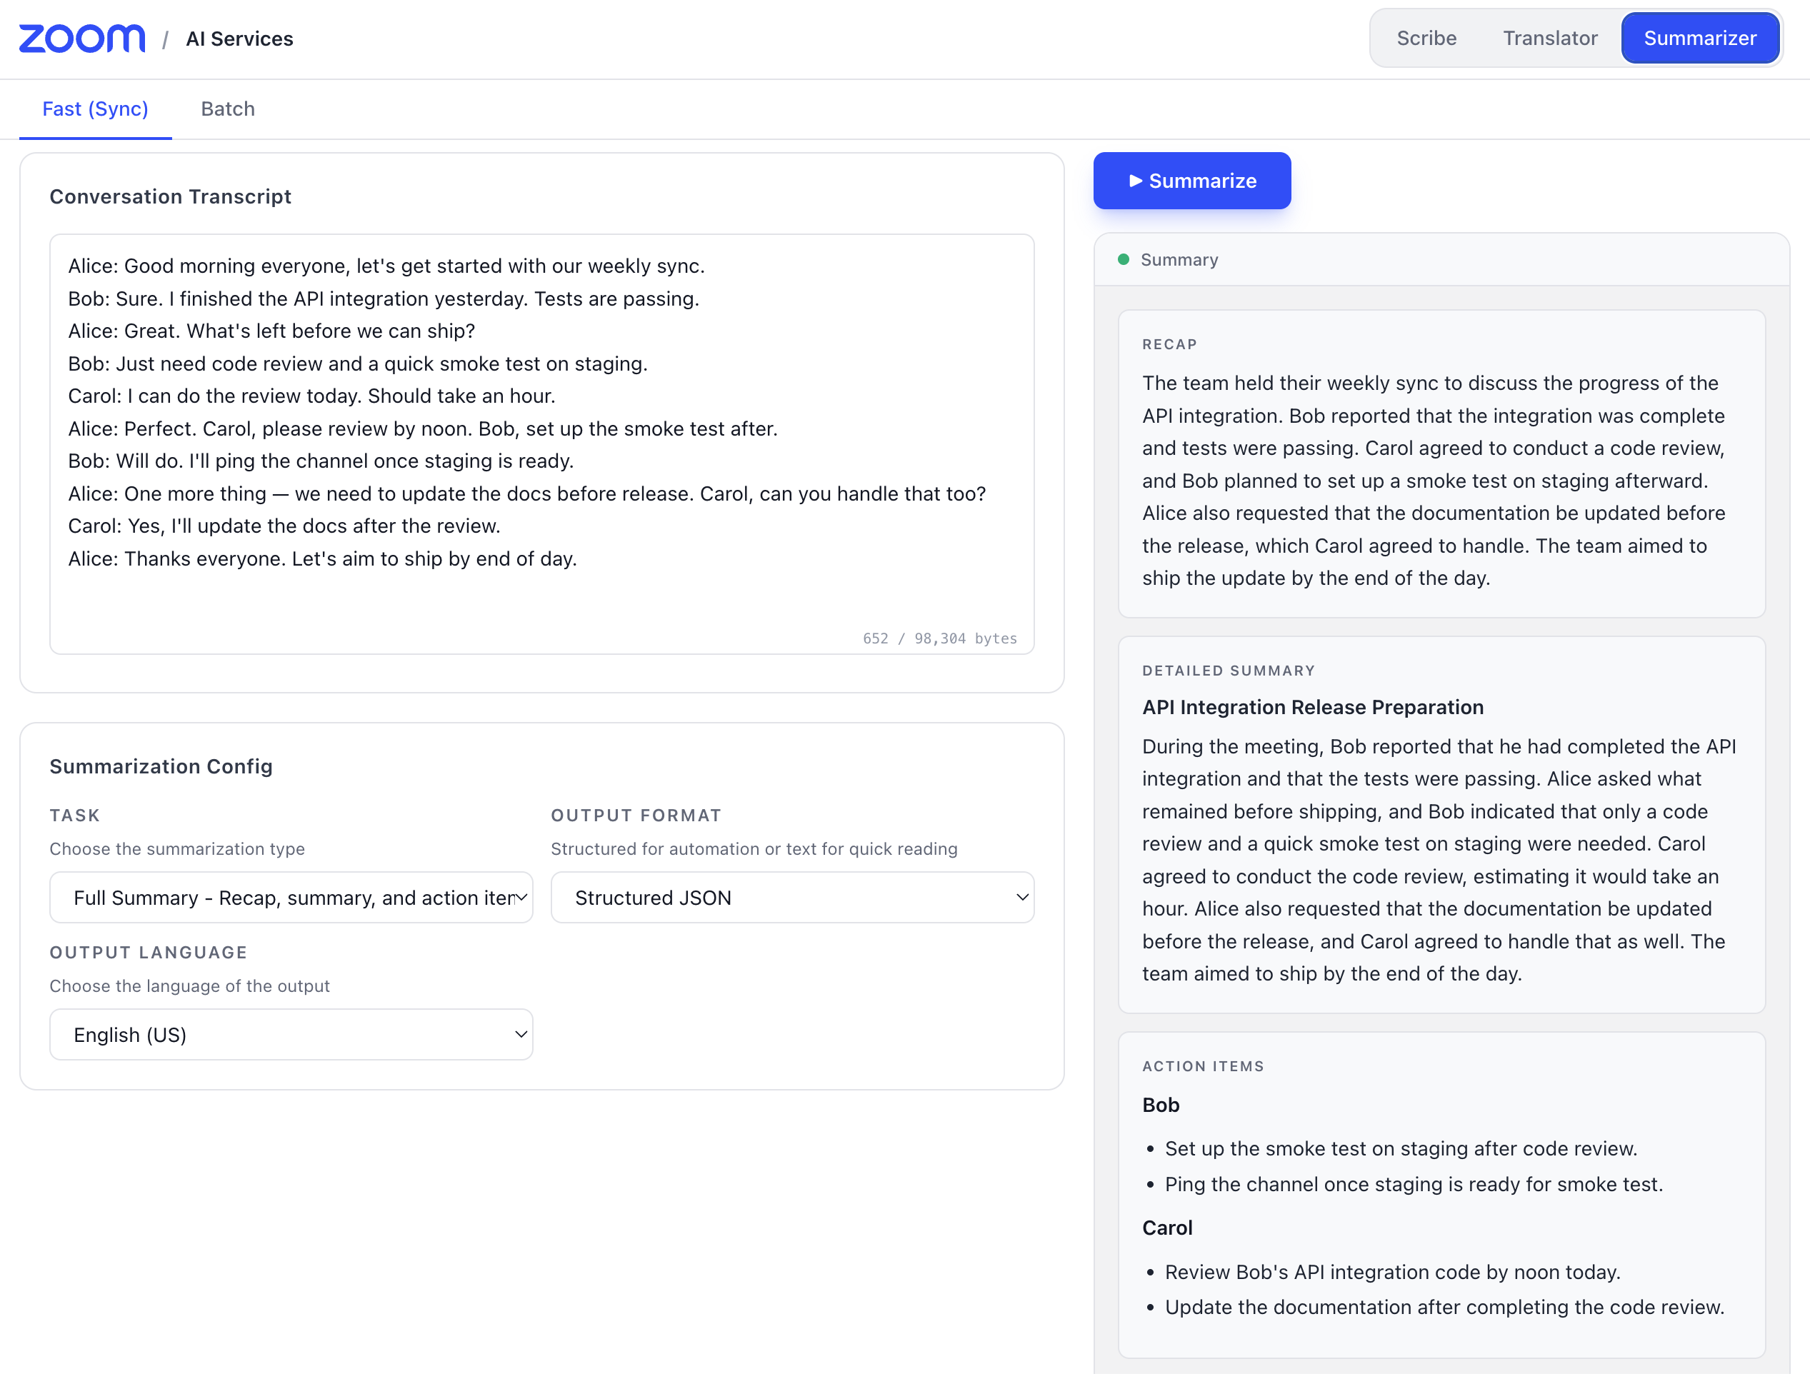This screenshot has width=1810, height=1374.
Task: Click transcript line 'Carol: Yes, I'll update the docs'
Action: (x=284, y=526)
